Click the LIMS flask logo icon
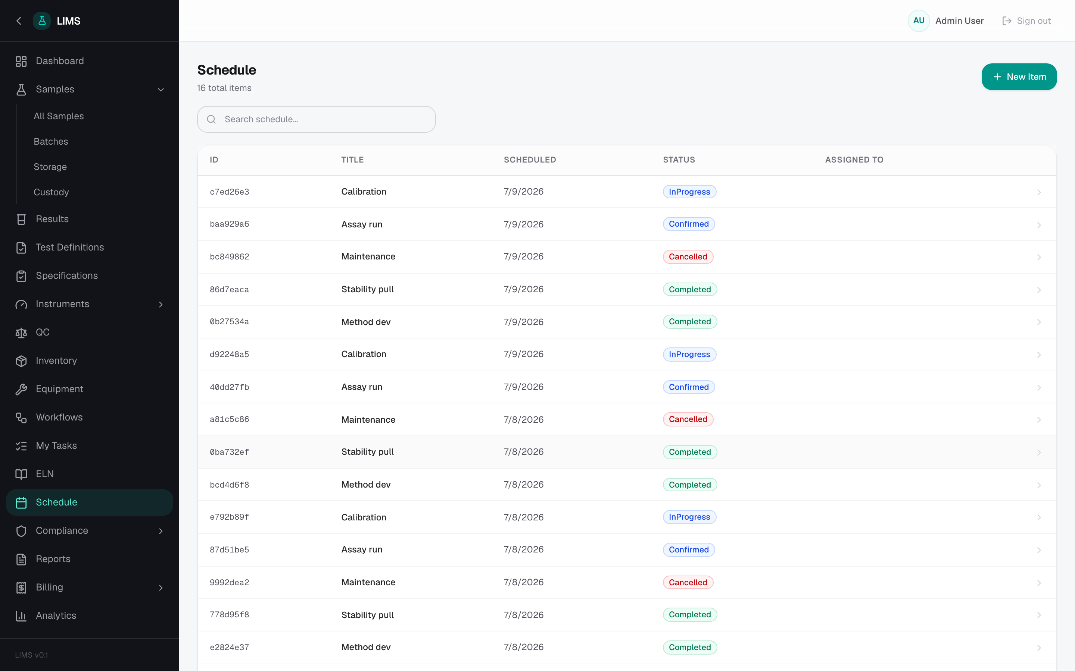1075x671 pixels. click(42, 21)
